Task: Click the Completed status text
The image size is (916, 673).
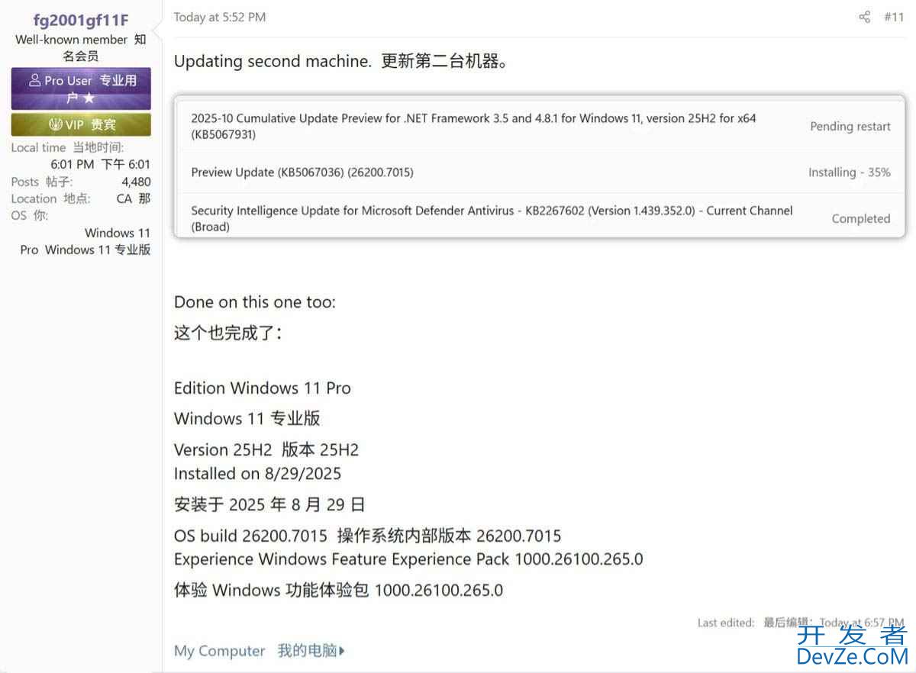Action: [x=861, y=219]
